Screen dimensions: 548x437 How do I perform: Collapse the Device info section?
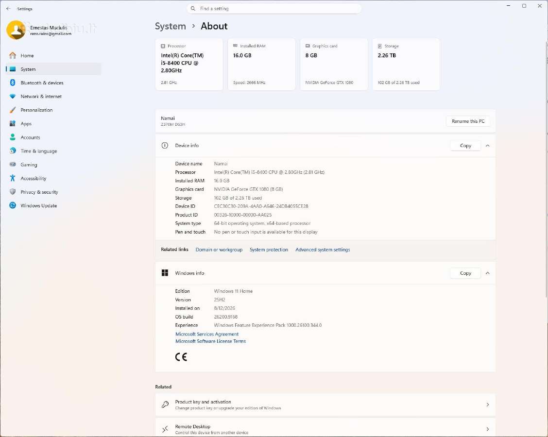488,145
